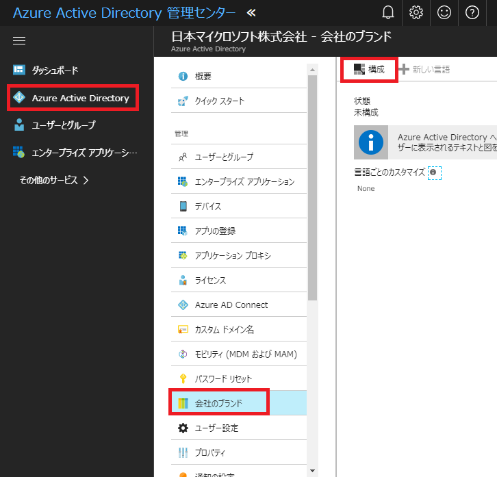Open the notifications bell icon
This screenshot has width=497, height=477.
387,13
